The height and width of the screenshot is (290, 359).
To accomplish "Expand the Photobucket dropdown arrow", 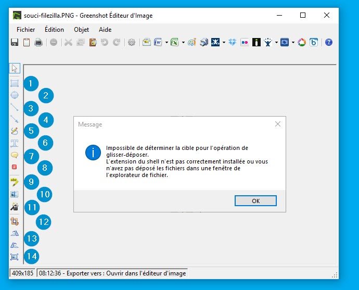I will coord(293,42).
